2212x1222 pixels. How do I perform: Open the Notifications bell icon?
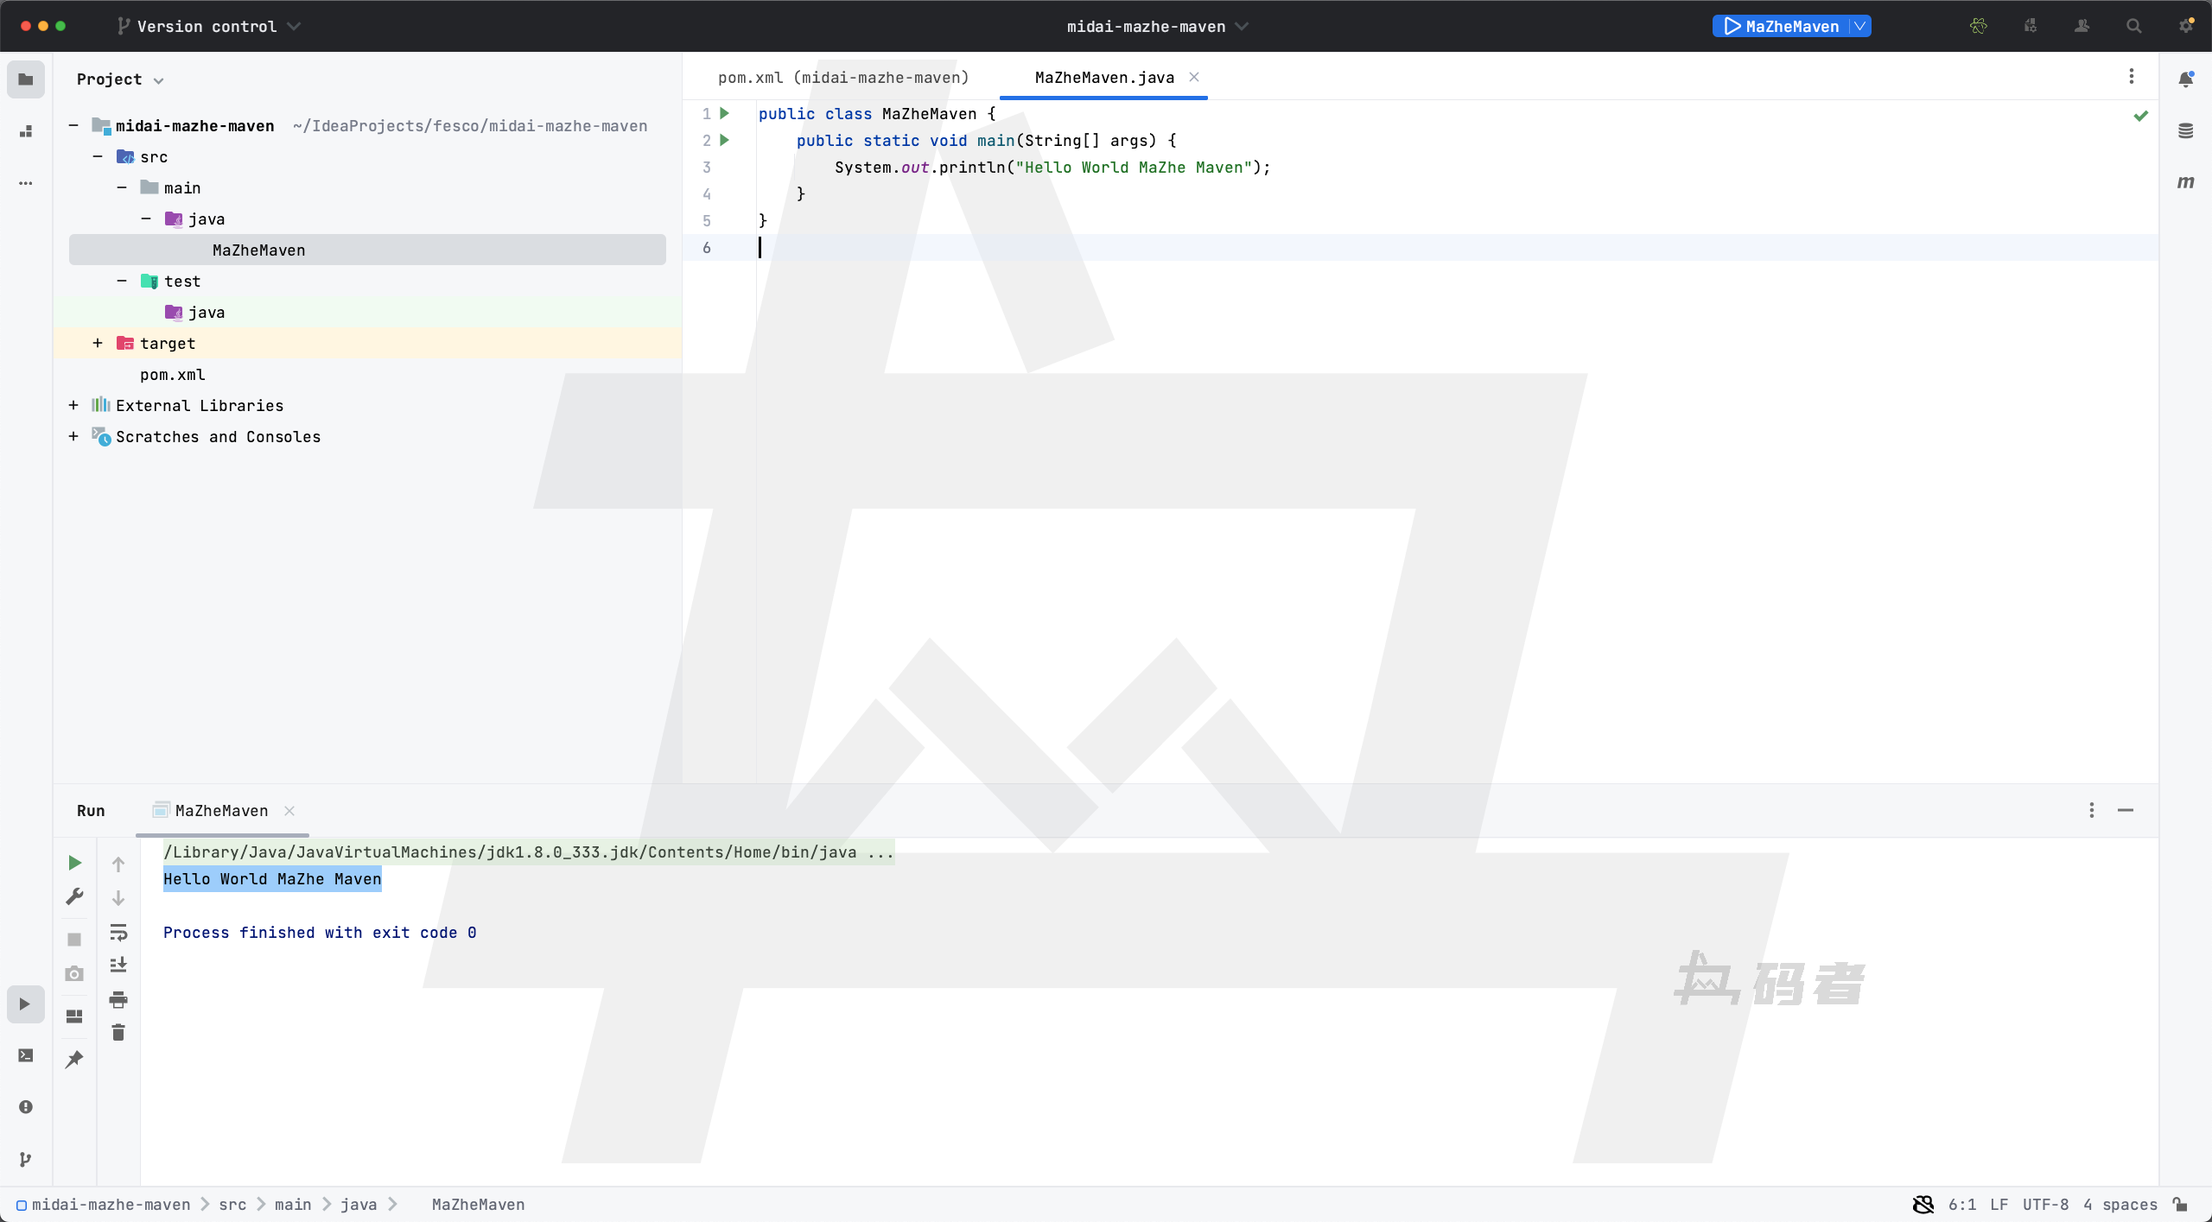click(2185, 79)
